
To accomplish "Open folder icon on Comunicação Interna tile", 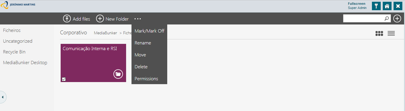I will (x=118, y=74).
